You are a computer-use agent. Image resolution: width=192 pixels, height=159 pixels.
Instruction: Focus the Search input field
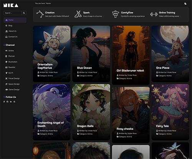13,13
